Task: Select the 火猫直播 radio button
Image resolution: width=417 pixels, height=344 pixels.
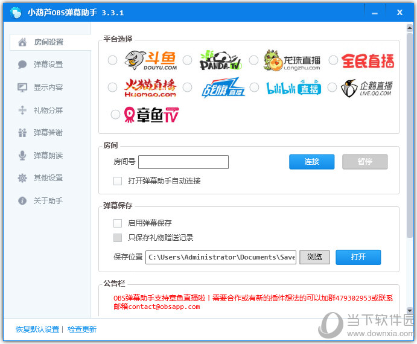Action: click(112, 88)
